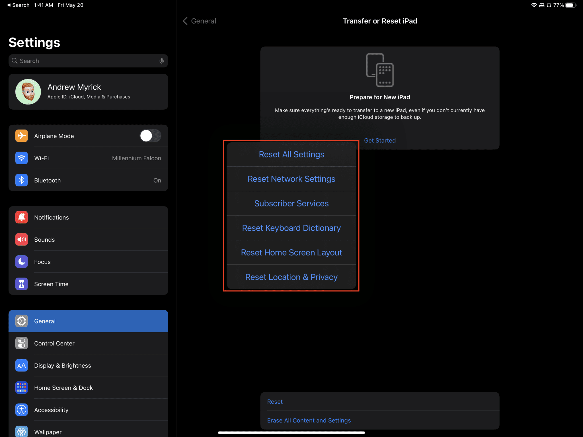
Task: Open the Sounds speaker icon
Action: [21, 239]
